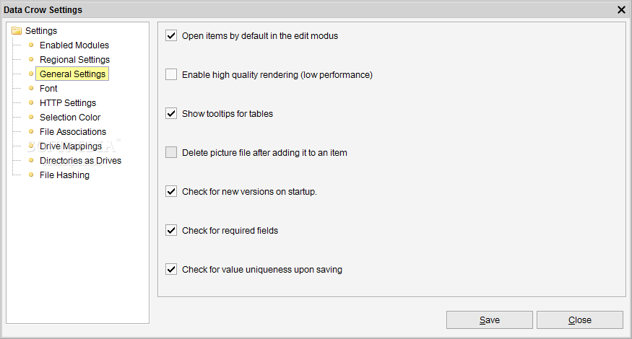This screenshot has width=632, height=339.
Task: Collapse the Settings root tree node
Action: point(40,30)
